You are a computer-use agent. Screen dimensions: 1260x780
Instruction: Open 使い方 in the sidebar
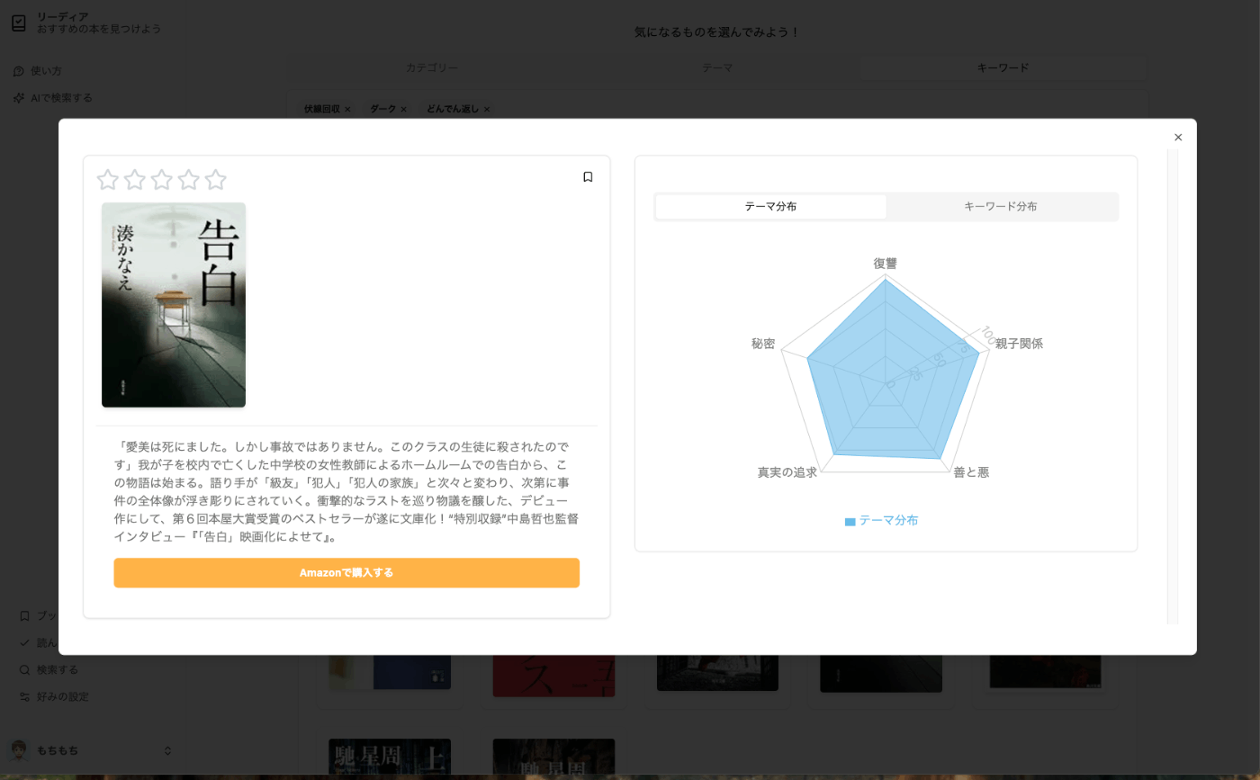pos(38,71)
